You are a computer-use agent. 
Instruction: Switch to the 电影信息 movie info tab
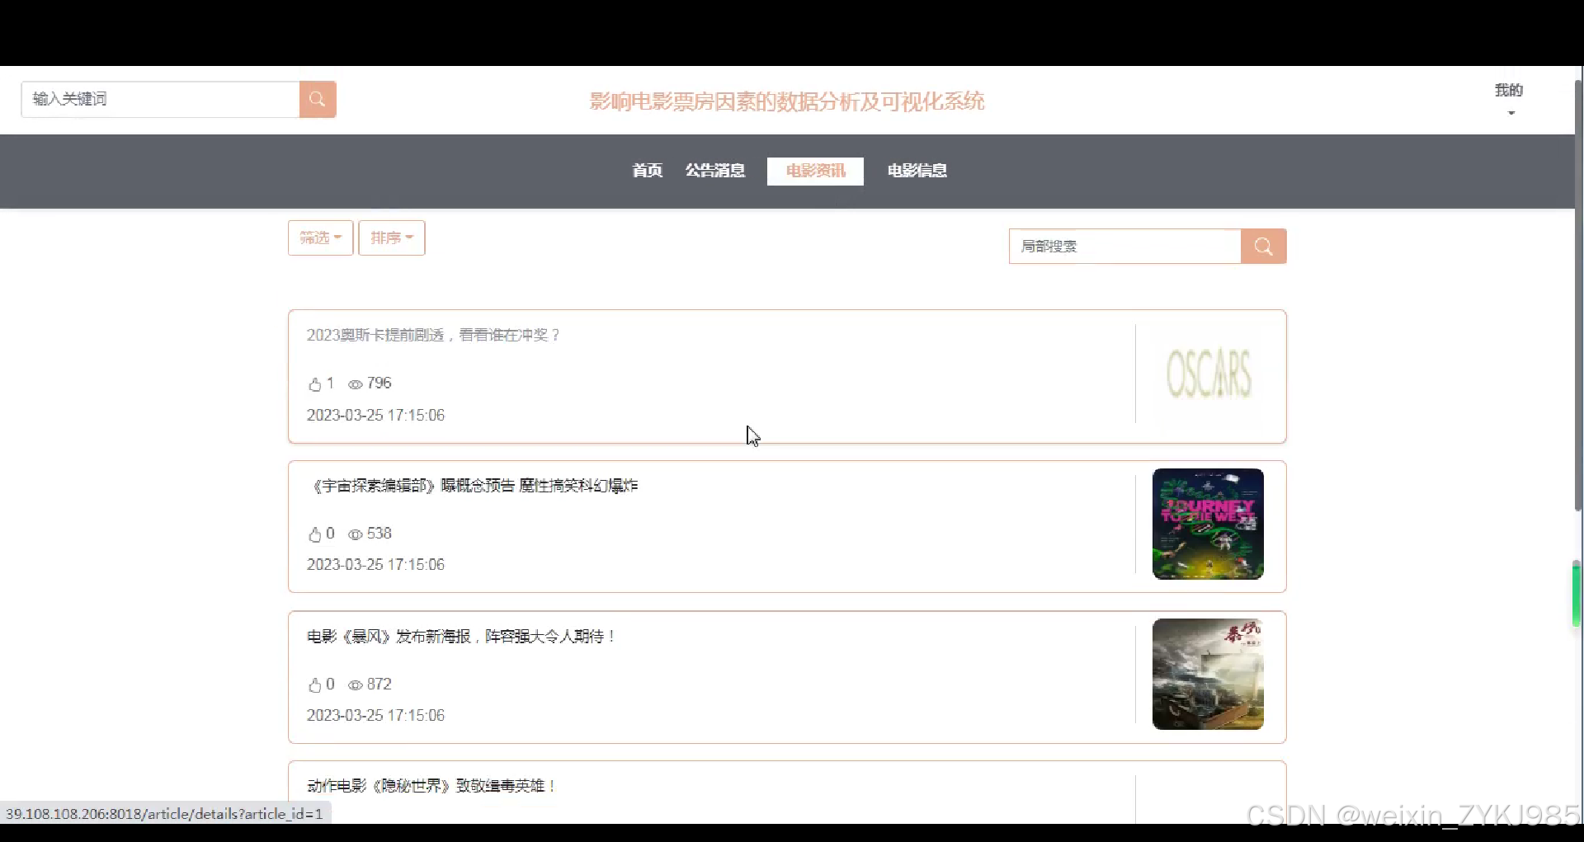point(917,171)
